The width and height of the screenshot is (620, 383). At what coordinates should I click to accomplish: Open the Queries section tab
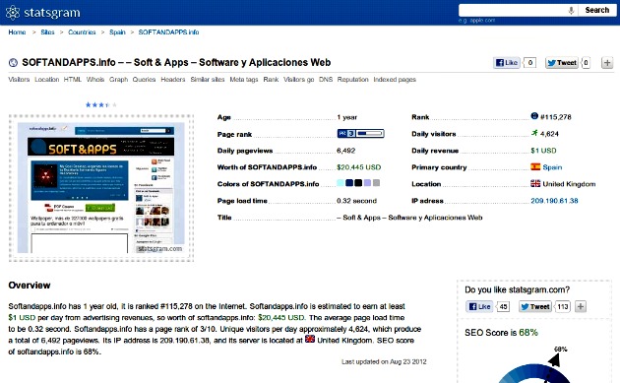(144, 80)
